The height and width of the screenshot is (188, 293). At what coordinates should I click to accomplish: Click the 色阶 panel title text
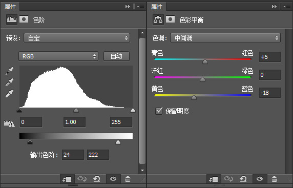point(39,20)
